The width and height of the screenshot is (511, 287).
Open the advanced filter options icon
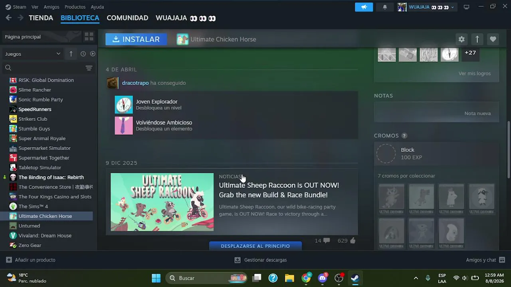(89, 68)
